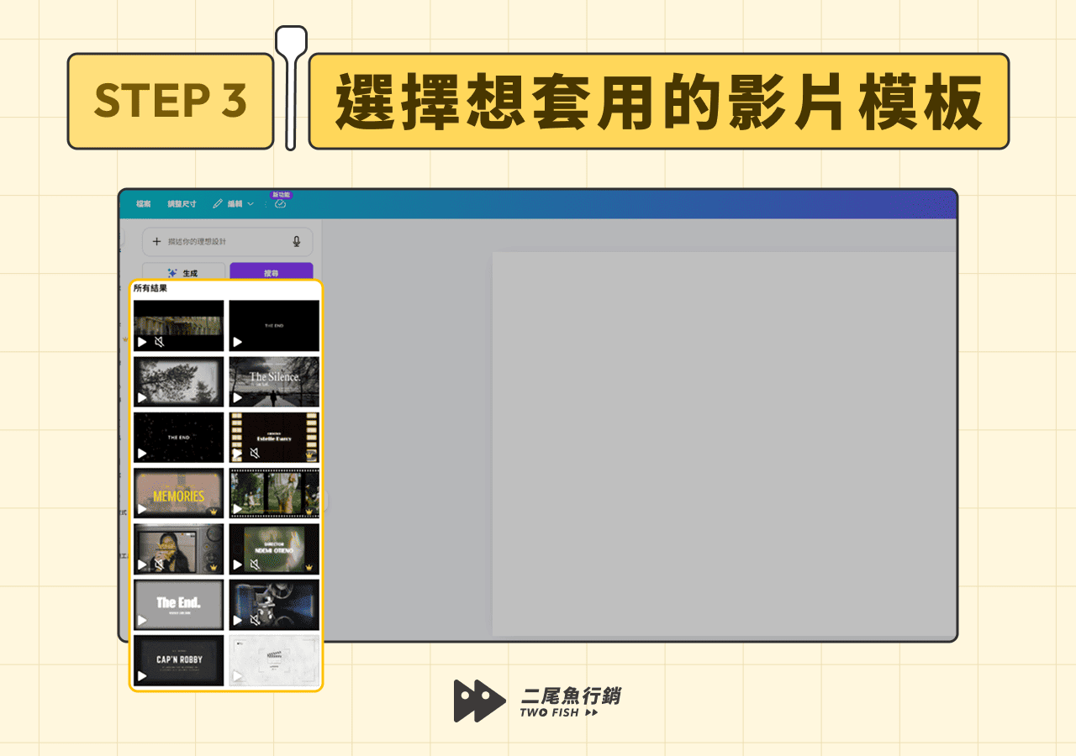
Task: Select the NDEMI OTIENO director template
Action: [x=274, y=549]
